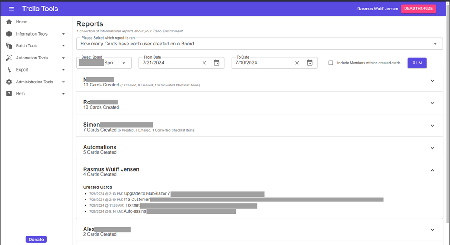450x245 pixels.
Task: Click the DEAUTHORIZE button
Action: pyautogui.click(x=418, y=9)
